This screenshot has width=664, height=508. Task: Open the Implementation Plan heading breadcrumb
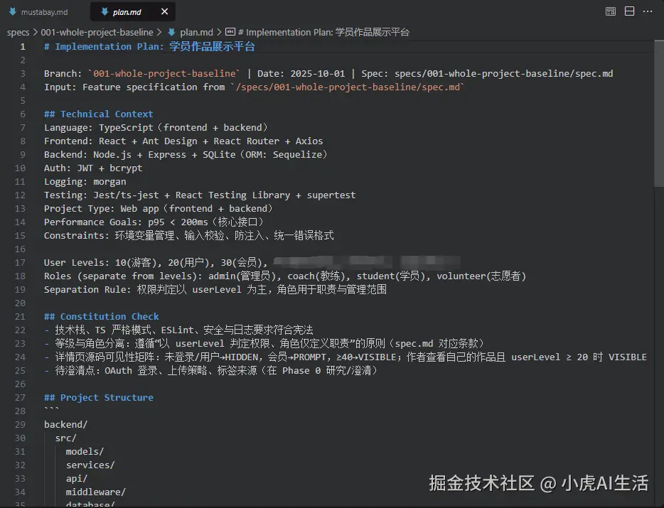pyautogui.click(x=324, y=32)
